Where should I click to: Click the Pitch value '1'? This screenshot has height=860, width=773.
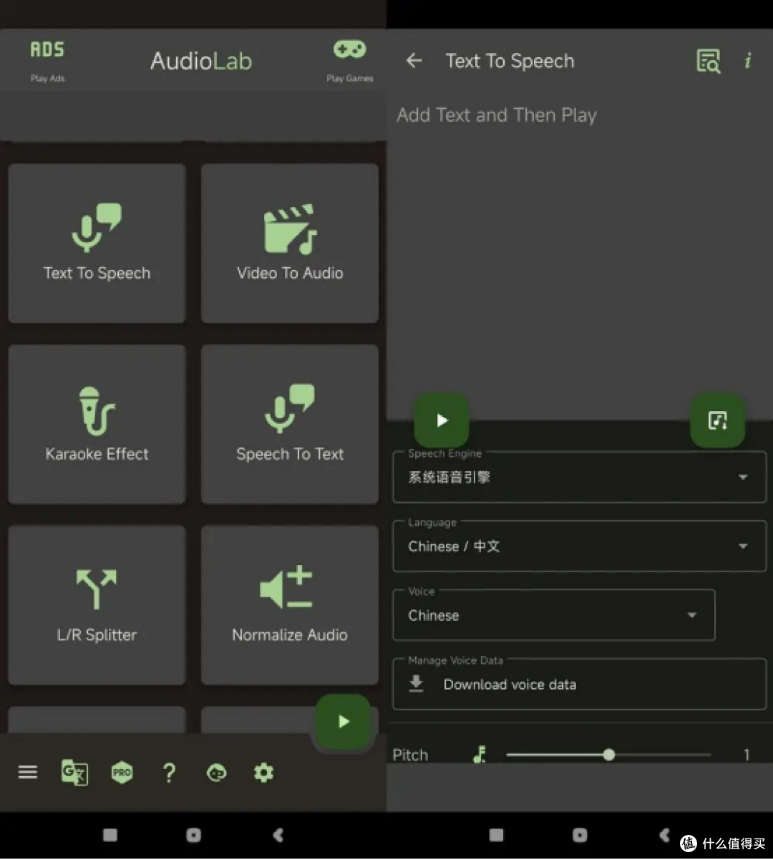pyautogui.click(x=747, y=755)
